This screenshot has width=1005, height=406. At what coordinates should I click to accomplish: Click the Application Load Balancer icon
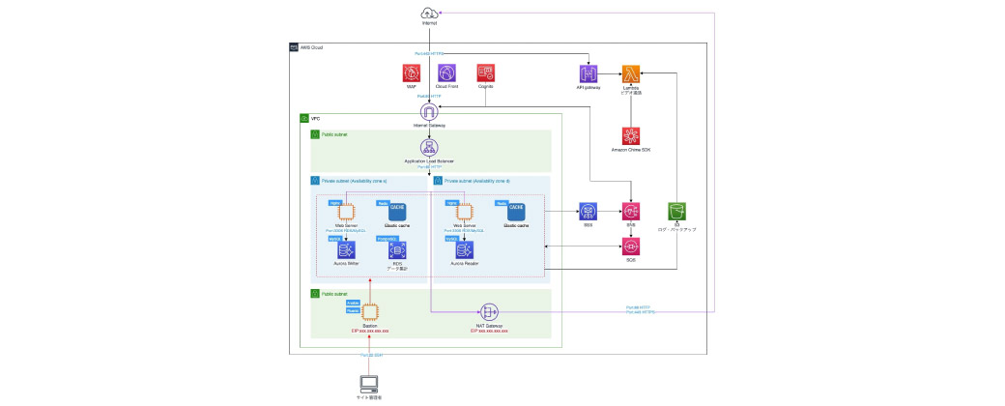(429, 148)
